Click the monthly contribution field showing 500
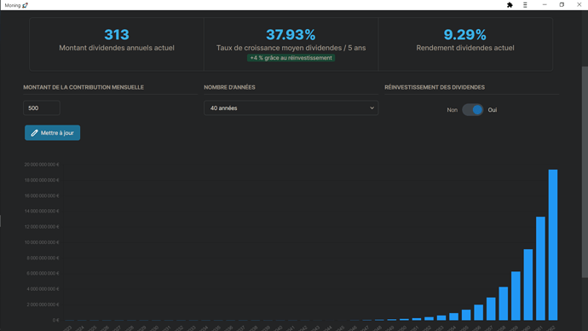This screenshot has width=588, height=331. (x=42, y=108)
